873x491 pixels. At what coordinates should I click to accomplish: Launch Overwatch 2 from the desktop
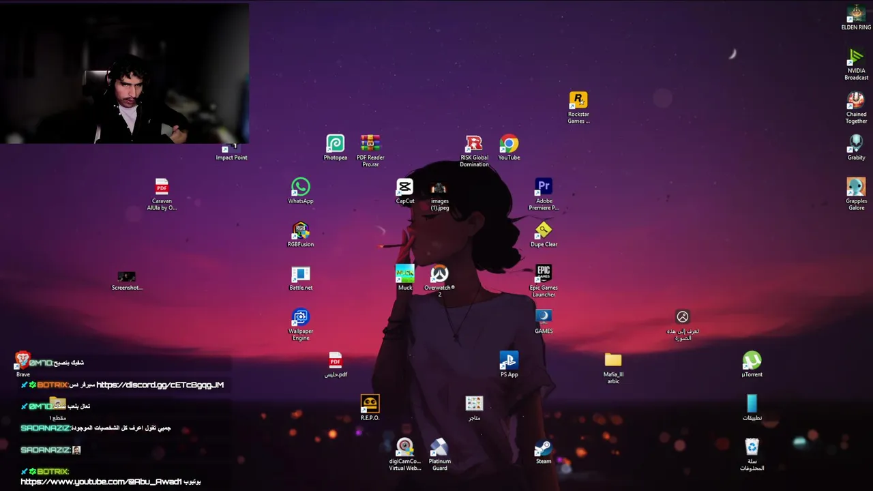pyautogui.click(x=439, y=281)
